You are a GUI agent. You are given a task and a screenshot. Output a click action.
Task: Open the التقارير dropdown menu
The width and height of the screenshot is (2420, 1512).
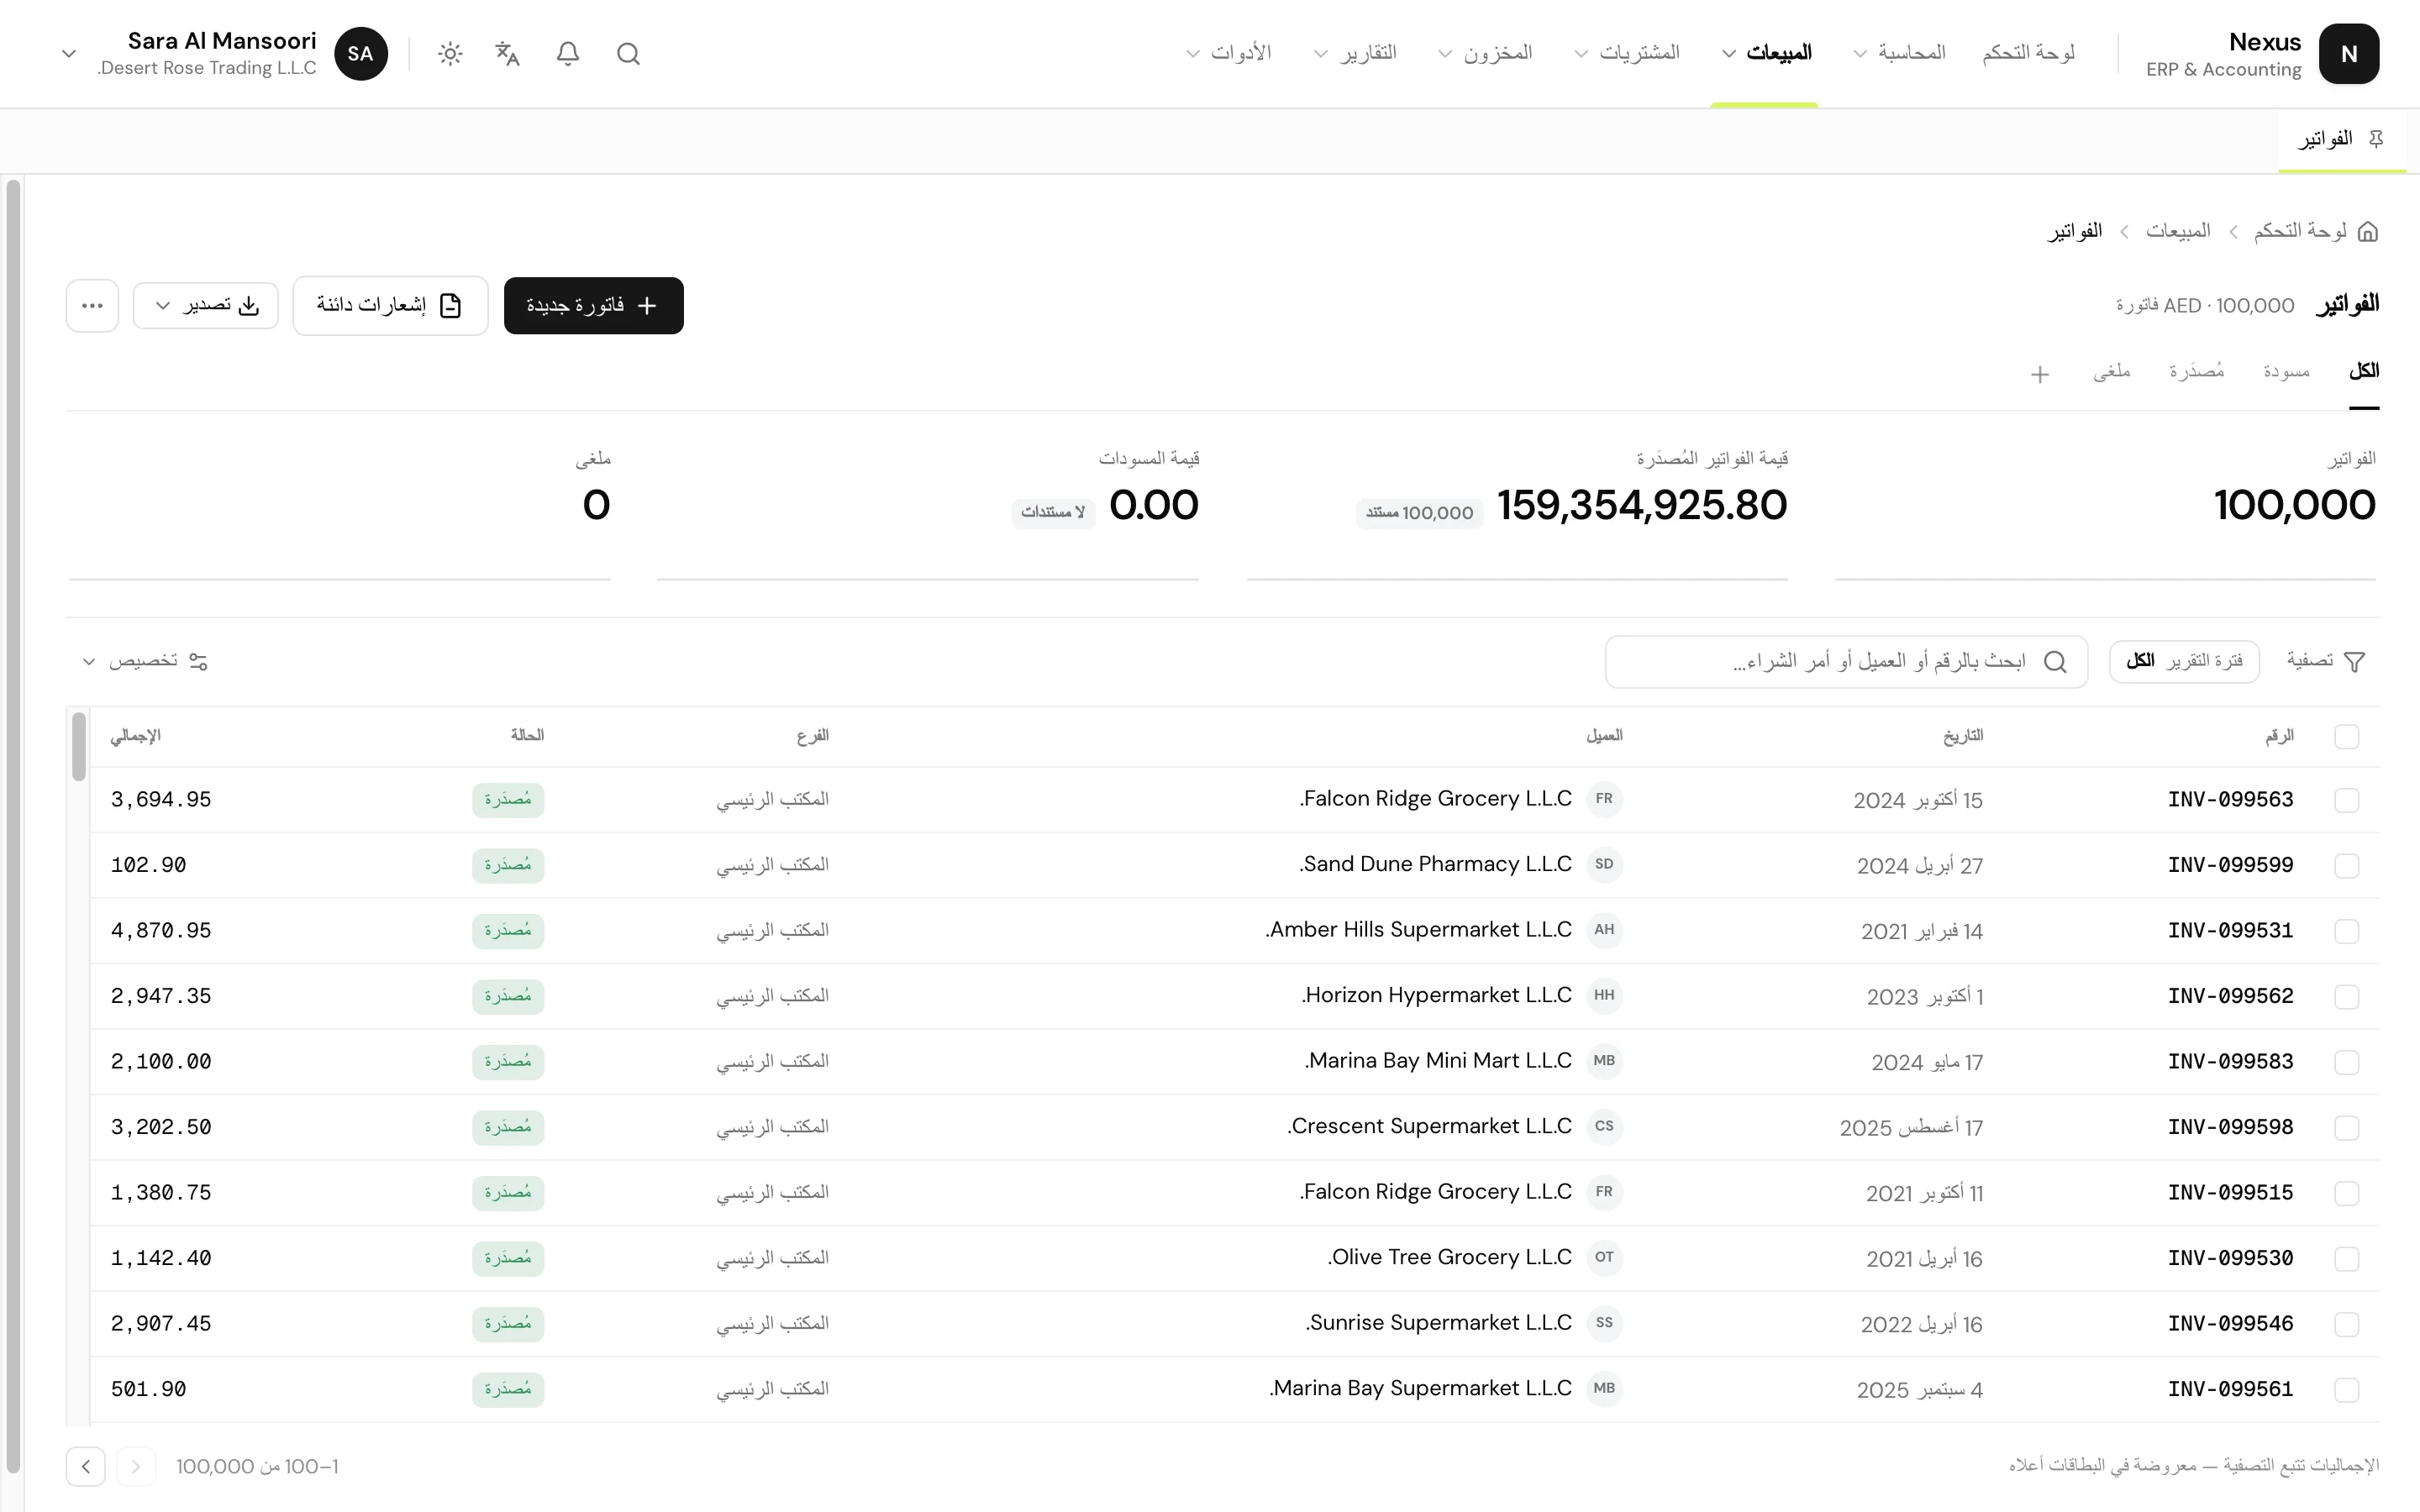click(1355, 53)
